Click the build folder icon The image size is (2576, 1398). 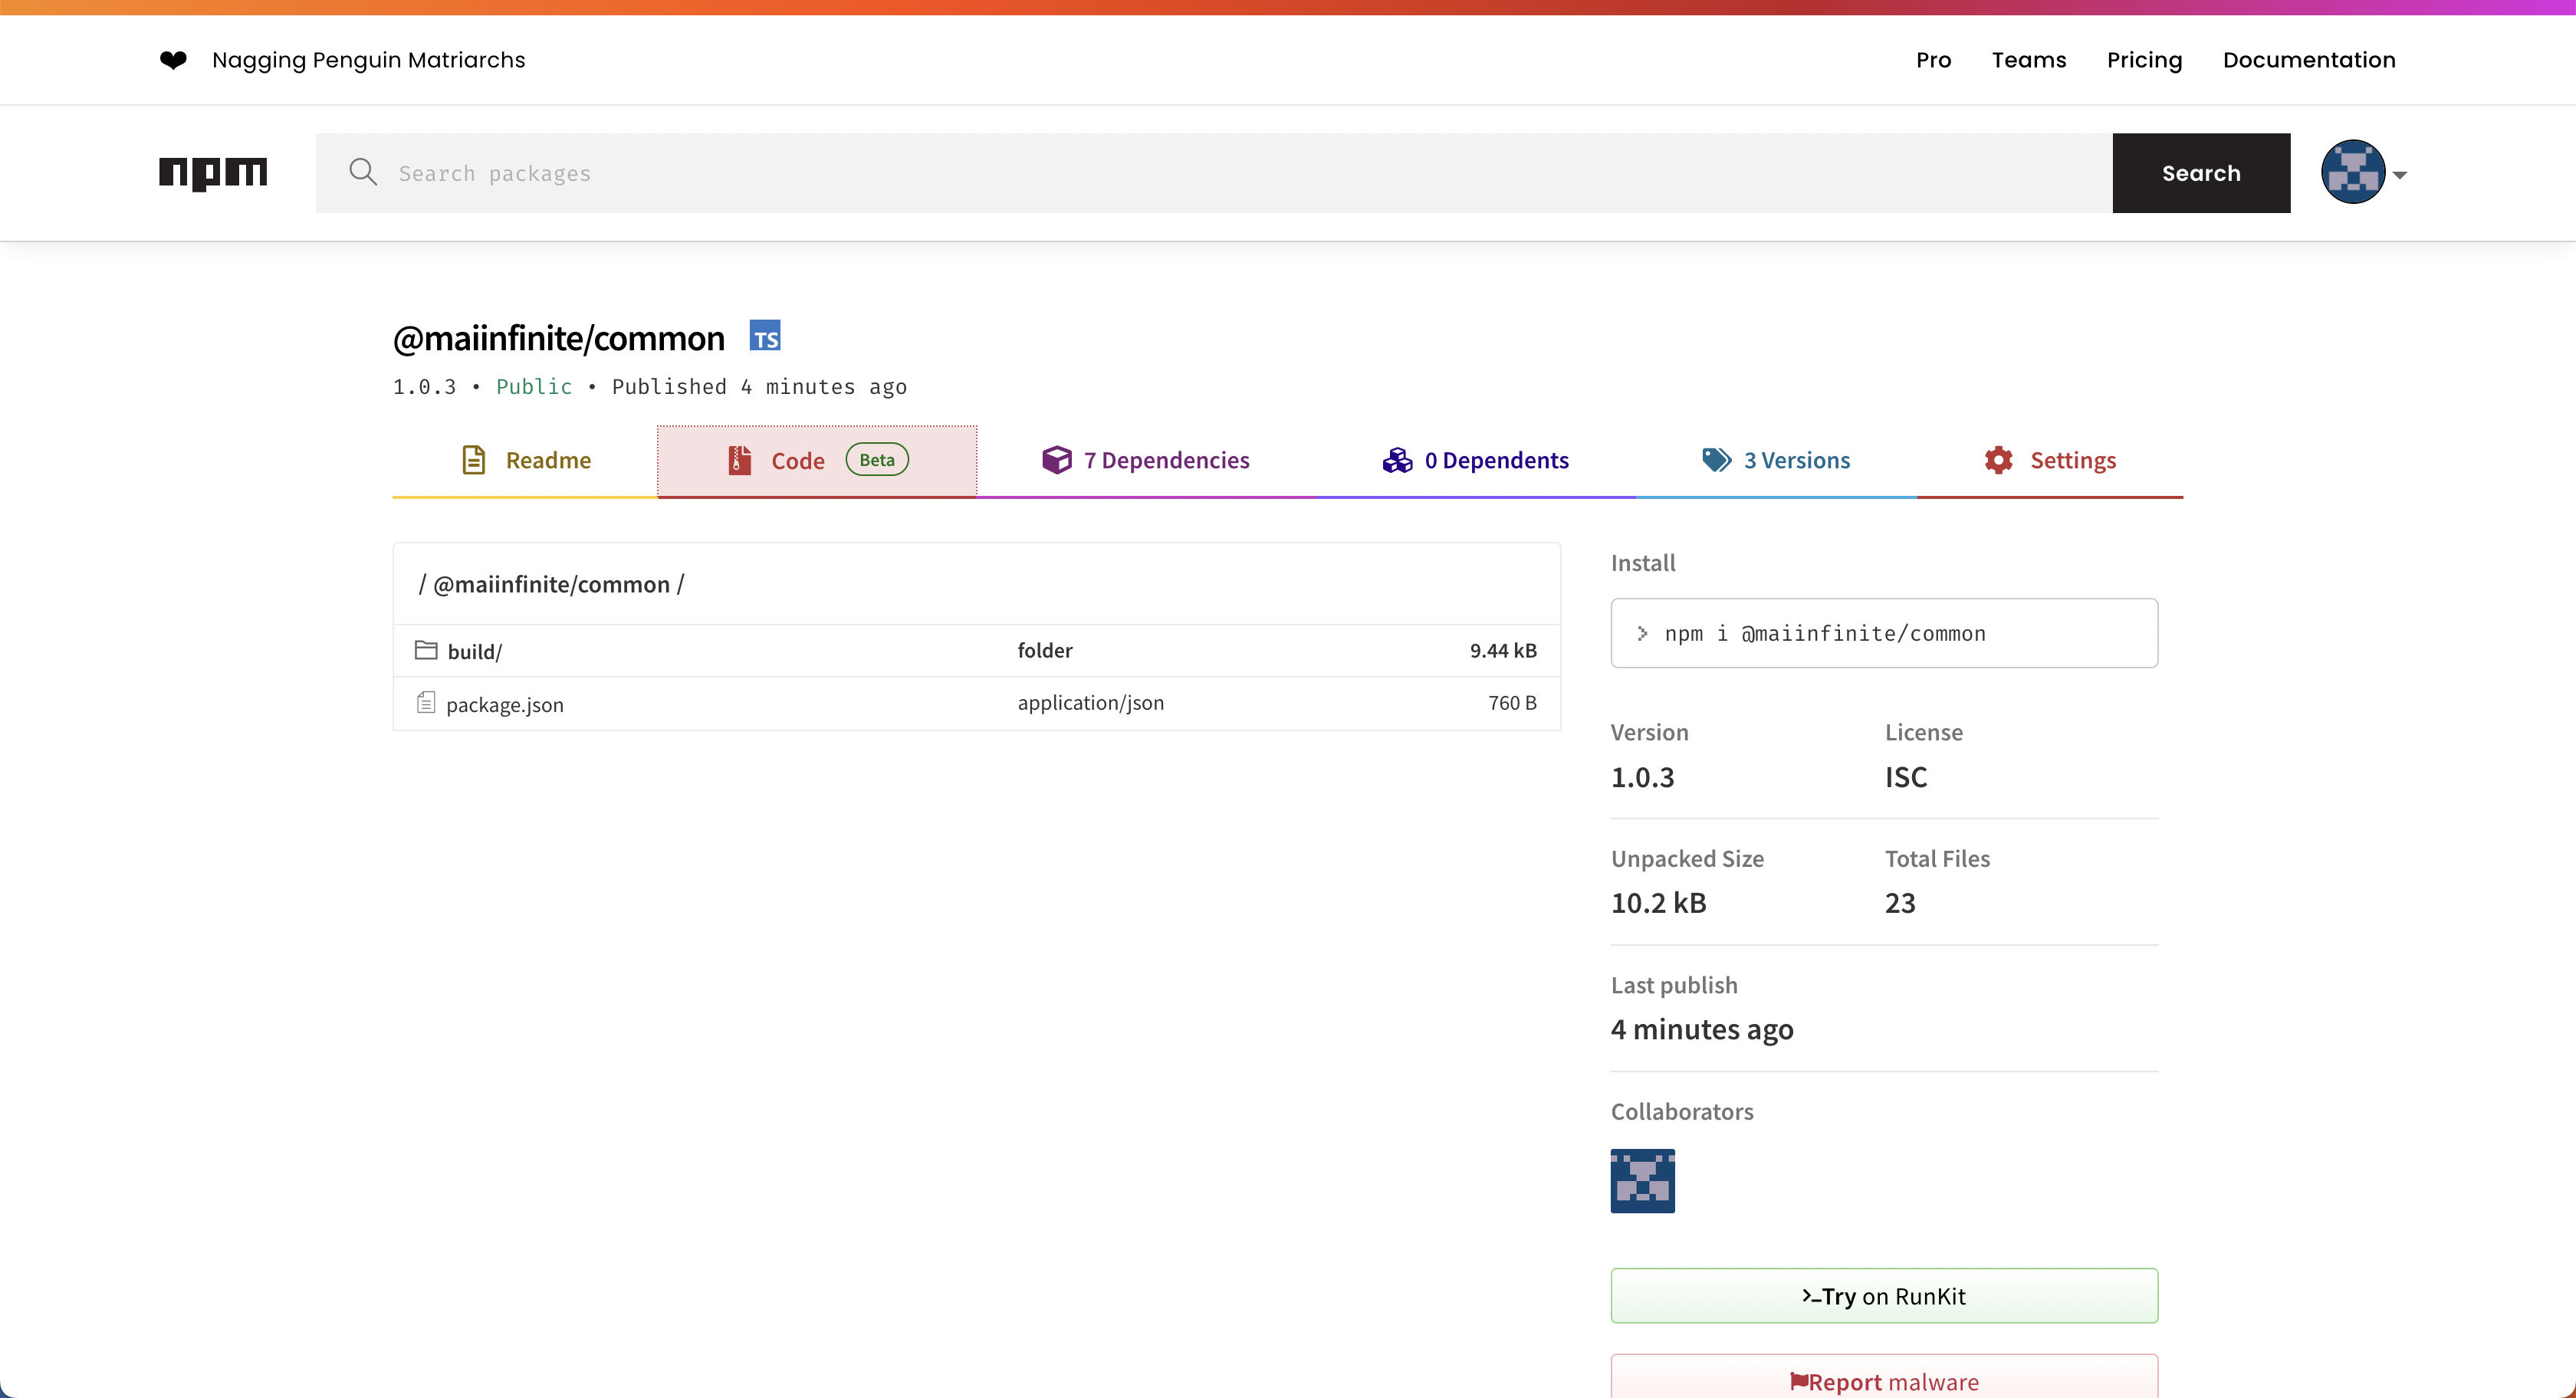[426, 651]
